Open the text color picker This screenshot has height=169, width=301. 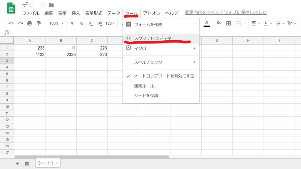(206, 23)
